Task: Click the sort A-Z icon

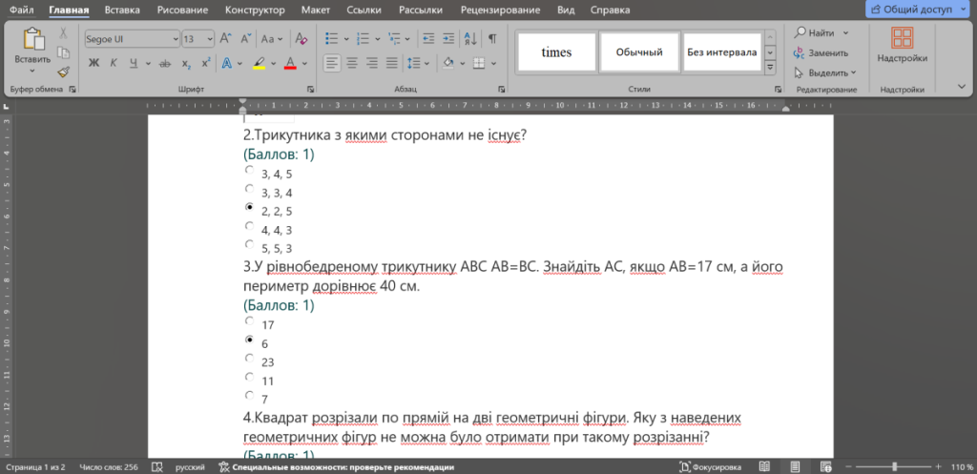Action: 471,38
